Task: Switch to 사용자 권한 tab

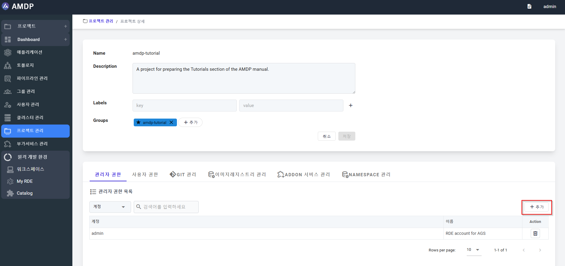Action: pos(145,174)
